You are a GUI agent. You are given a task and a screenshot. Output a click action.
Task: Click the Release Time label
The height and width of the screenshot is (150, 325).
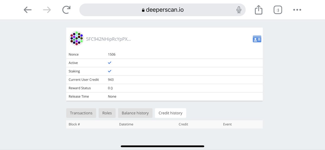click(79, 96)
